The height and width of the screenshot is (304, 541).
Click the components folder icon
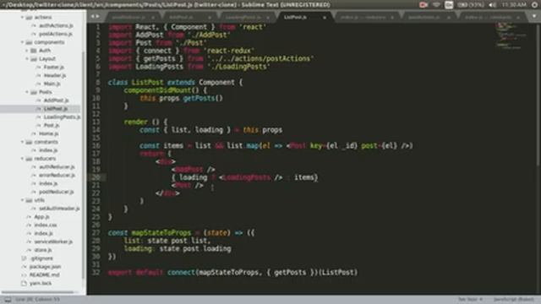29,42
